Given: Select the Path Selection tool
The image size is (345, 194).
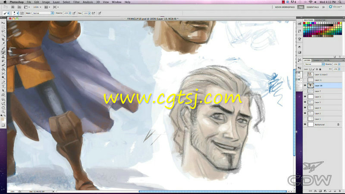Looking at the screenshot, I should coord(3,91).
